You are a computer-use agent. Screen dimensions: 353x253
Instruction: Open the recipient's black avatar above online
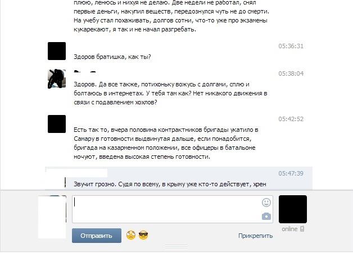tap(293, 209)
